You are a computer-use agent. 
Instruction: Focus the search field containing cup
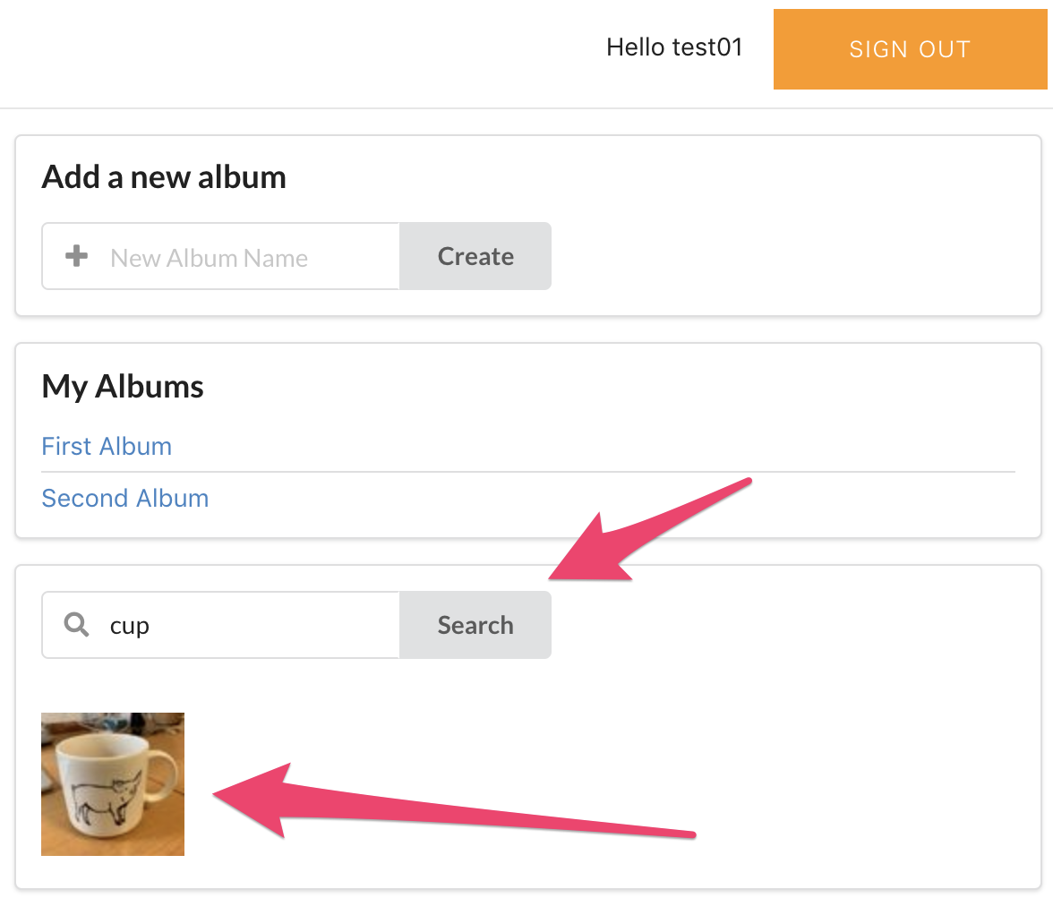click(221, 625)
